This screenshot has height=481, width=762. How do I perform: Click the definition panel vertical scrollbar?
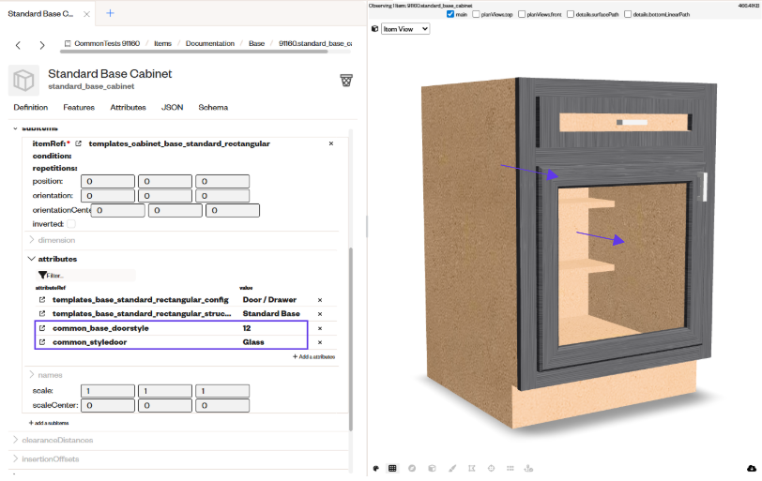[x=350, y=338]
